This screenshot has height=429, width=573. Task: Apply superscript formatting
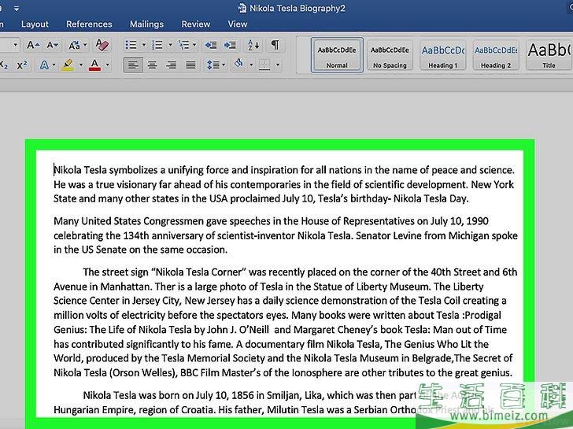coord(22,65)
